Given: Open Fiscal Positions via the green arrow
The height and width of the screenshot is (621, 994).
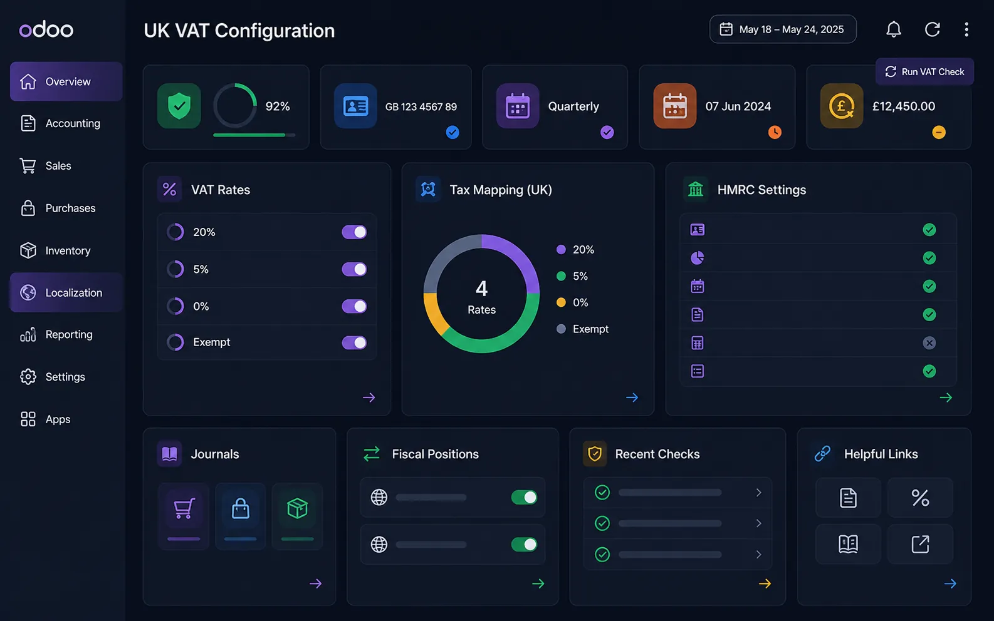Looking at the screenshot, I should point(538,583).
